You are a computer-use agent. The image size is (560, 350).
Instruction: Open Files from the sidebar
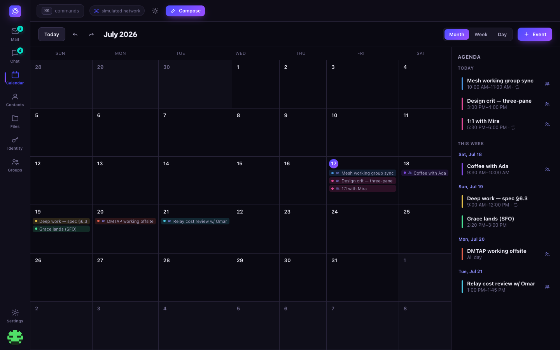[15, 121]
